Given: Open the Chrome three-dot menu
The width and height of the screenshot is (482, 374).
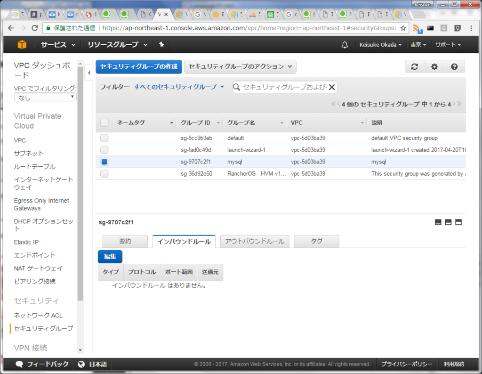Looking at the screenshot, I should [x=471, y=28].
